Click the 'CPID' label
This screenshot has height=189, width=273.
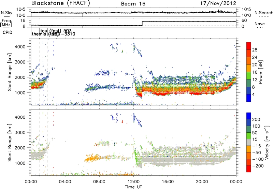click(x=8, y=32)
